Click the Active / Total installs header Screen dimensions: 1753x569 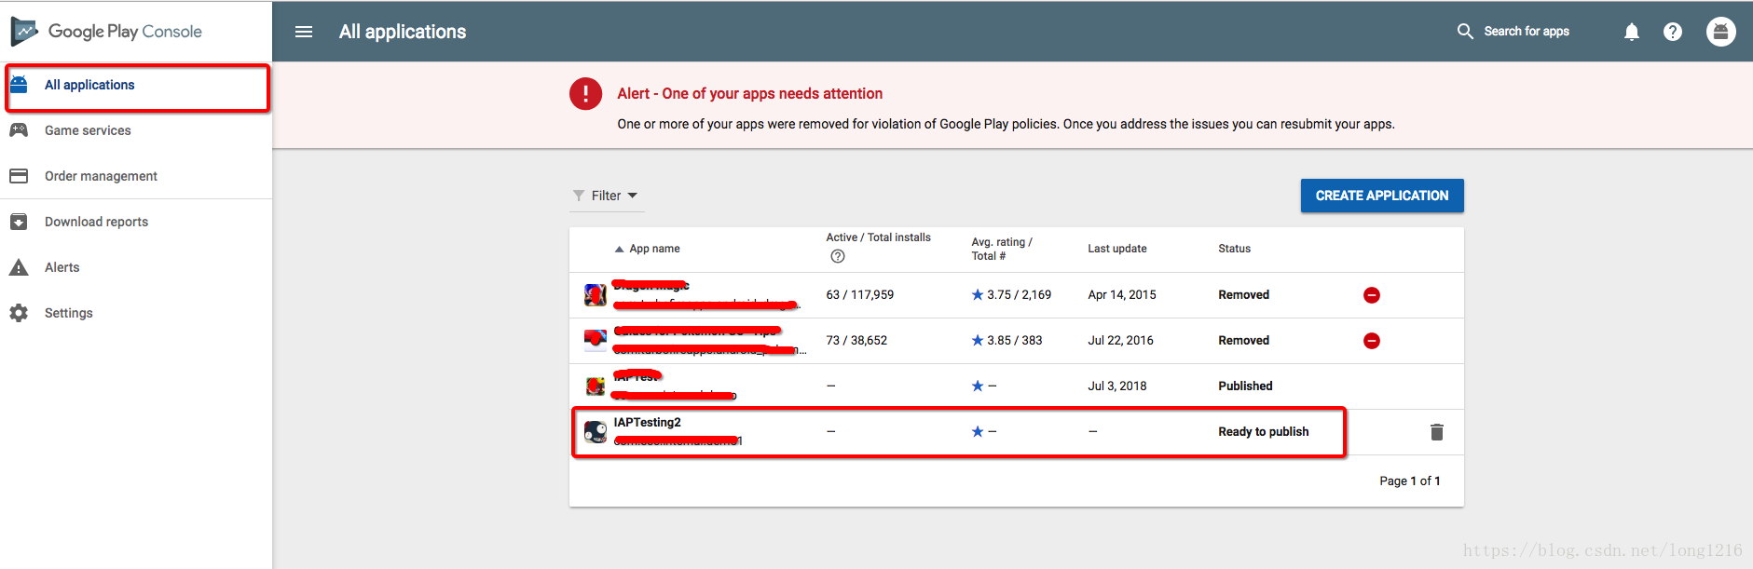878,237
